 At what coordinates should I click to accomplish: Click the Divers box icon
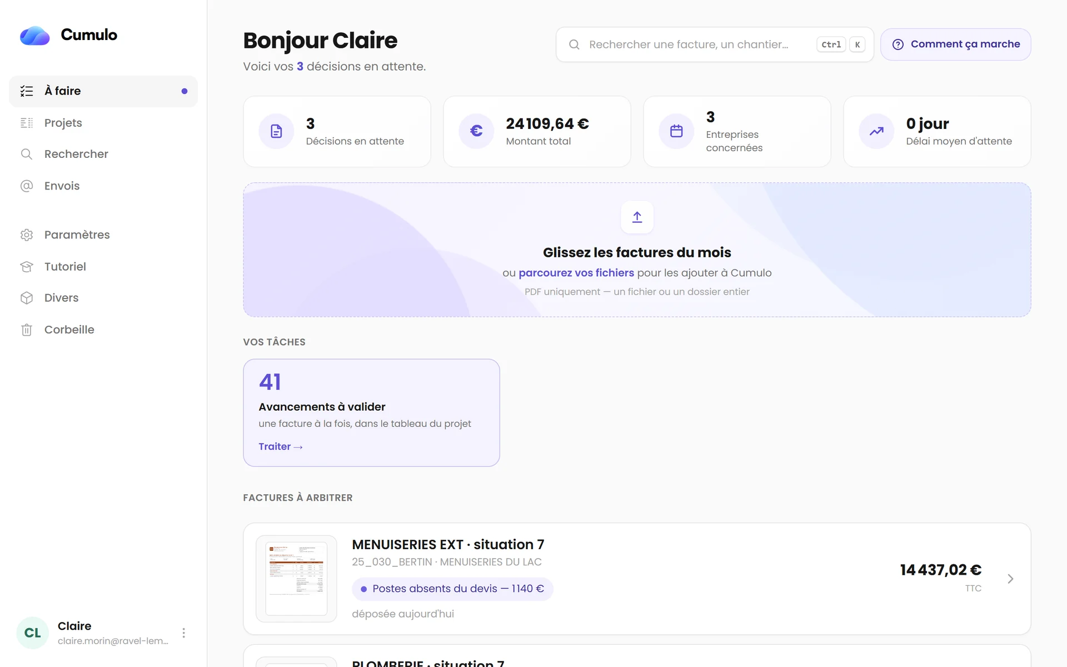(27, 298)
